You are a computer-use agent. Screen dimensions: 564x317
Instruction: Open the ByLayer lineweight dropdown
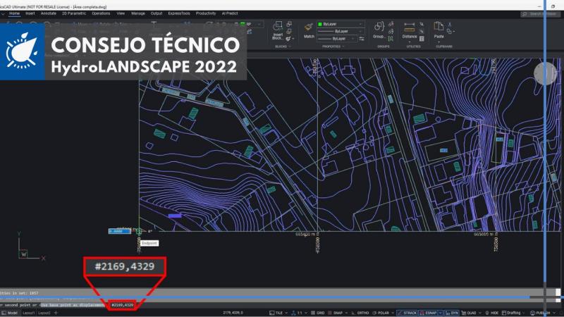click(x=337, y=39)
